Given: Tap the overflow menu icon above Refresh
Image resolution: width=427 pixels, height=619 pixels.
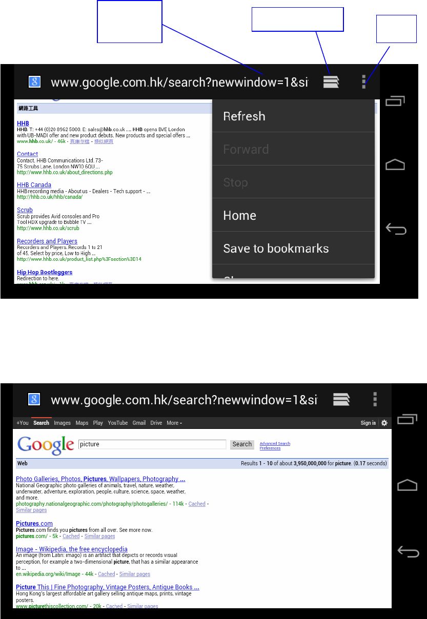Looking at the screenshot, I should pos(363,82).
